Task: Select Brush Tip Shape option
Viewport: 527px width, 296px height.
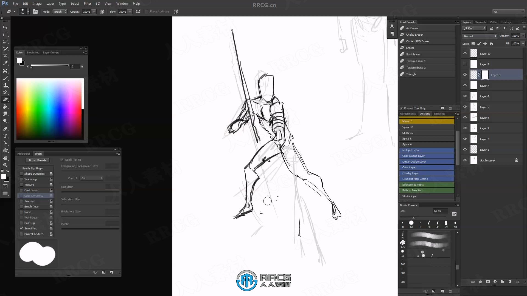Action: [33, 168]
